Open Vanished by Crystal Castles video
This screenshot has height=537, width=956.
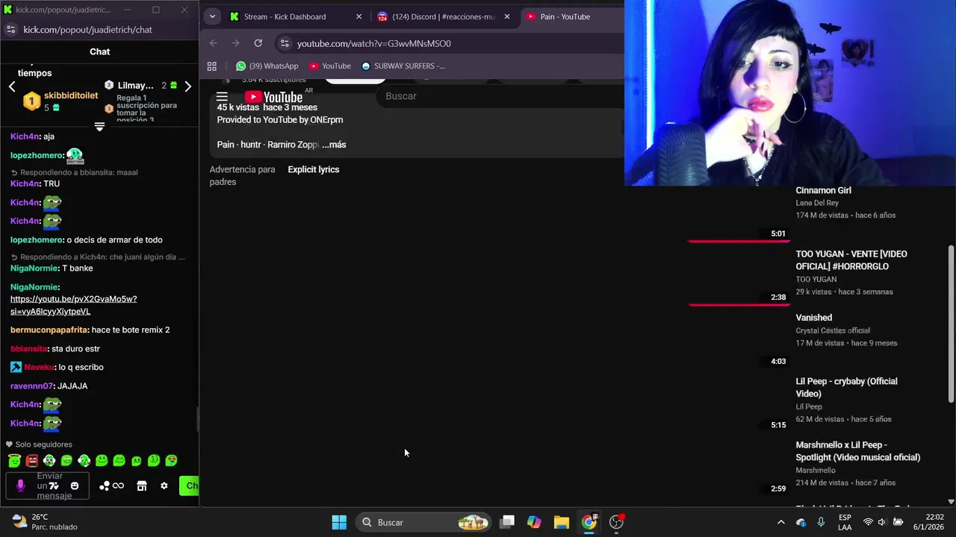[814, 318]
